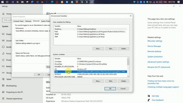Select OneDrive user variable row
This screenshot has width=183, height=103.
point(91,29)
